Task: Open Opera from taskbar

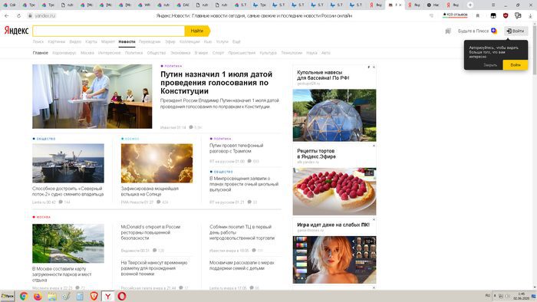Action: pyautogui.click(x=122, y=296)
